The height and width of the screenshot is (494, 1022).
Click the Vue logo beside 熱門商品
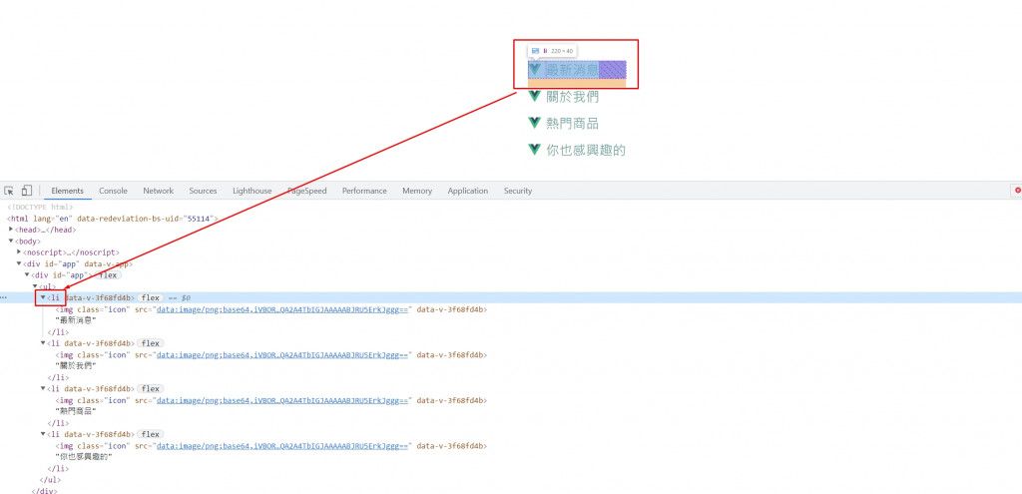tap(535, 123)
